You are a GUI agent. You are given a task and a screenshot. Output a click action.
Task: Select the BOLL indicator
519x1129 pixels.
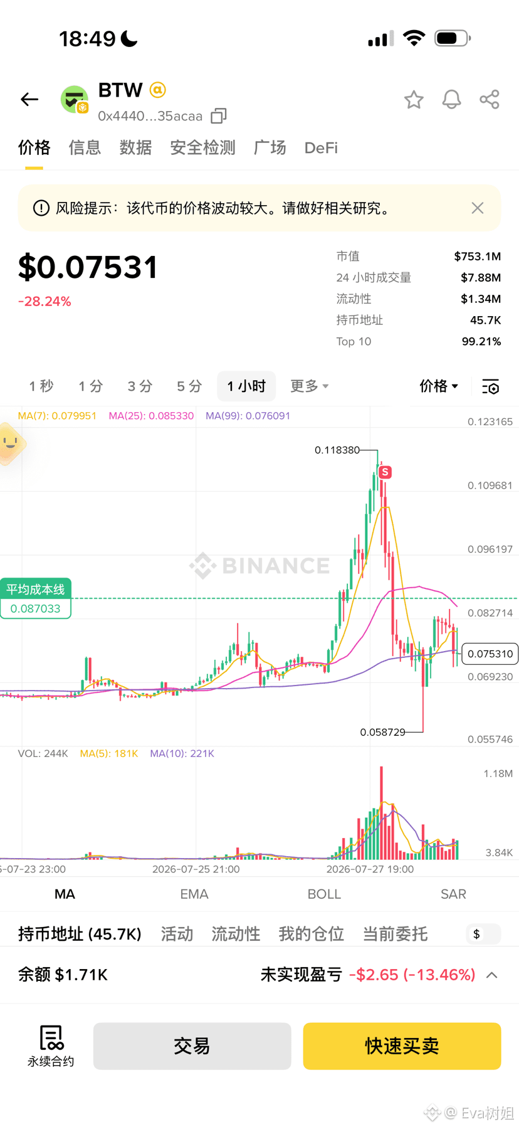(x=324, y=894)
